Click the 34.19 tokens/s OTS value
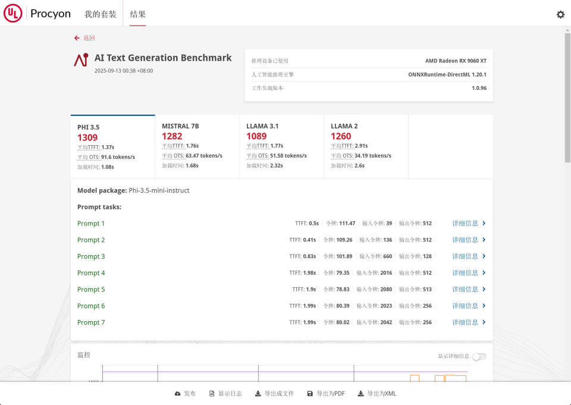 [x=373, y=155]
